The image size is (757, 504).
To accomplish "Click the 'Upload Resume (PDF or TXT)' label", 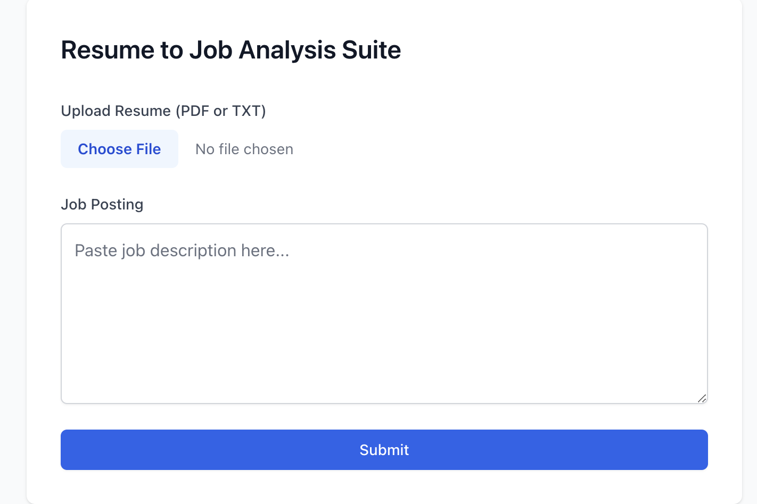I will [163, 111].
